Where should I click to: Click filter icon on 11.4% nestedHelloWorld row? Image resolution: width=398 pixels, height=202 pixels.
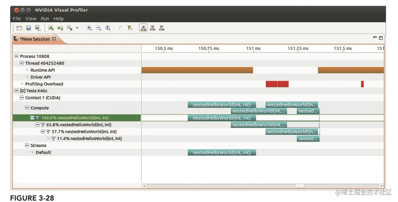click(x=53, y=138)
